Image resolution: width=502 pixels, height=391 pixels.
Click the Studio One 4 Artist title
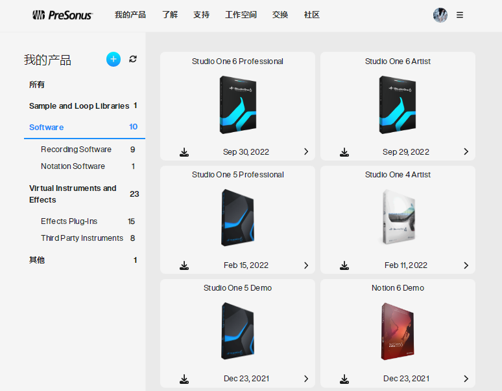(398, 175)
